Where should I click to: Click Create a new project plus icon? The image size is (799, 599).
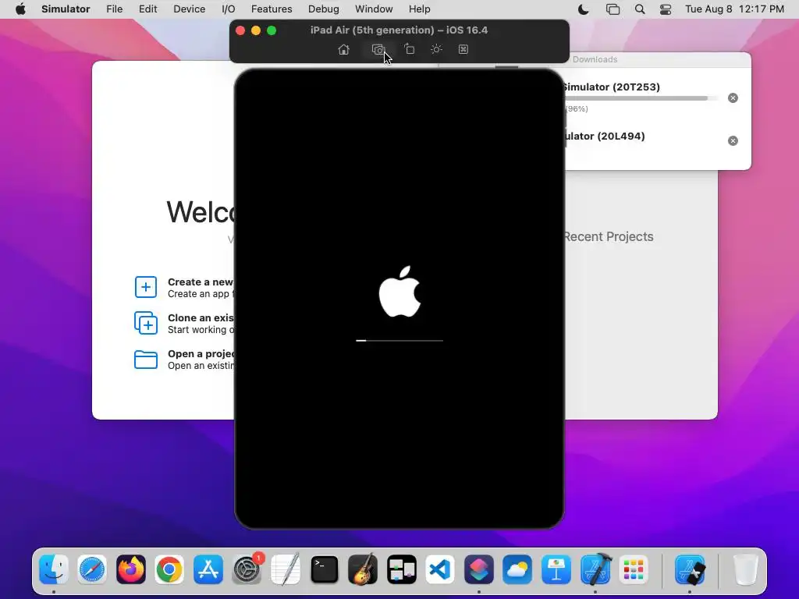(146, 287)
